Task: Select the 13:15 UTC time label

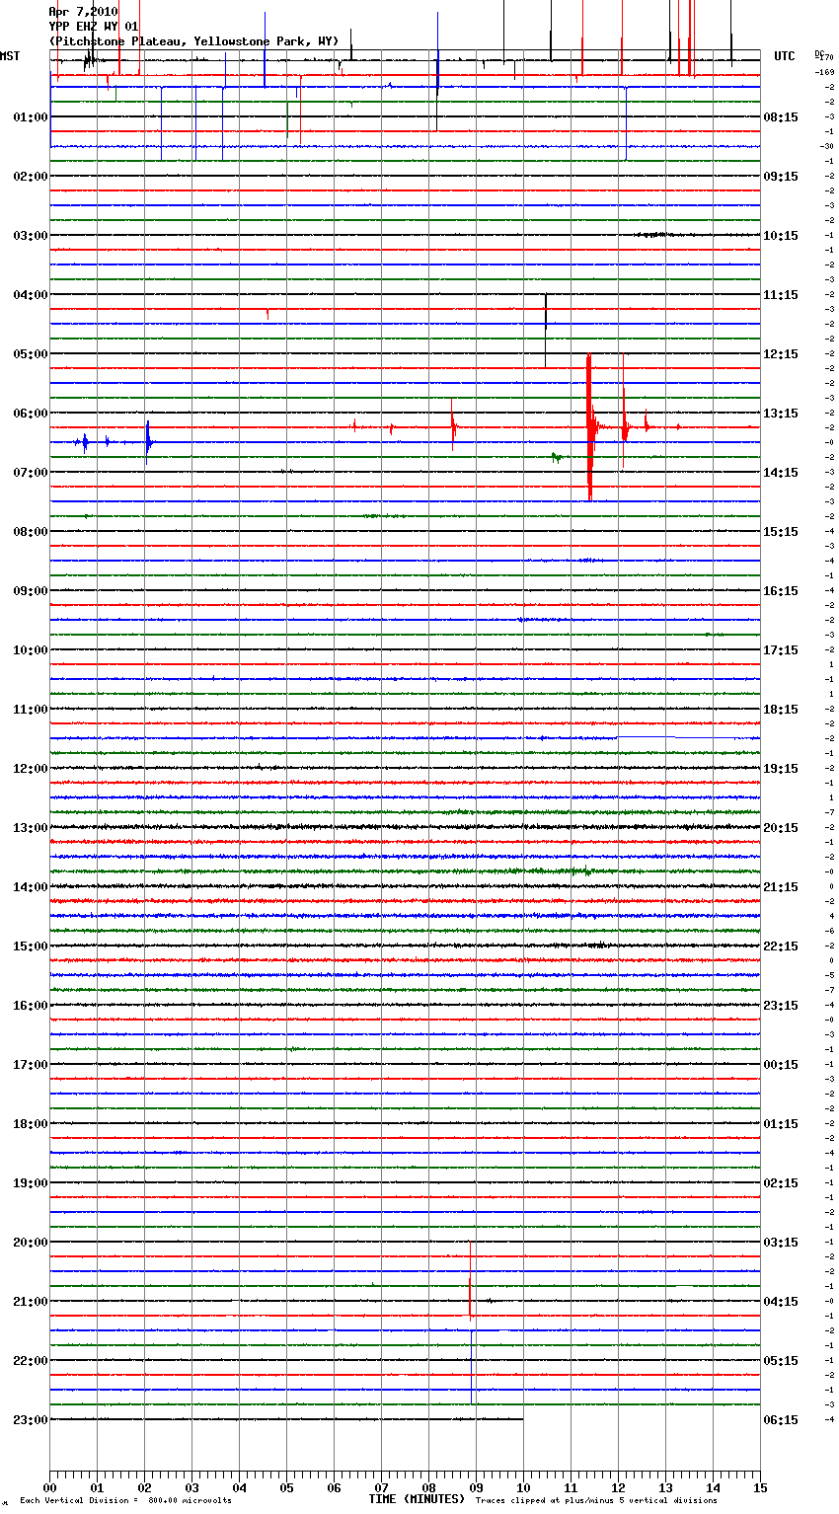Action: [781, 414]
